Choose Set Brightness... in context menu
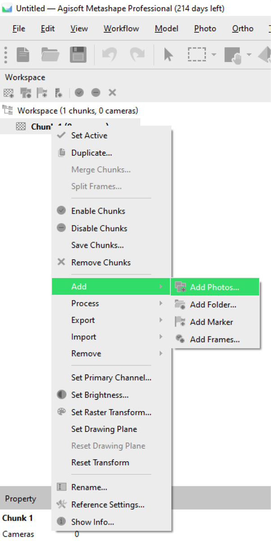 coord(99,395)
